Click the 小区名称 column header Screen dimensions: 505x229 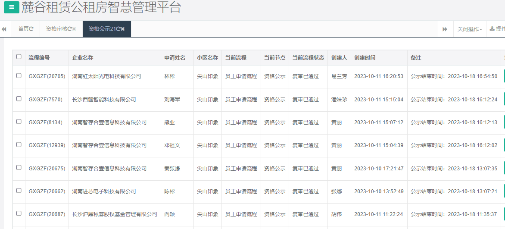208,58
